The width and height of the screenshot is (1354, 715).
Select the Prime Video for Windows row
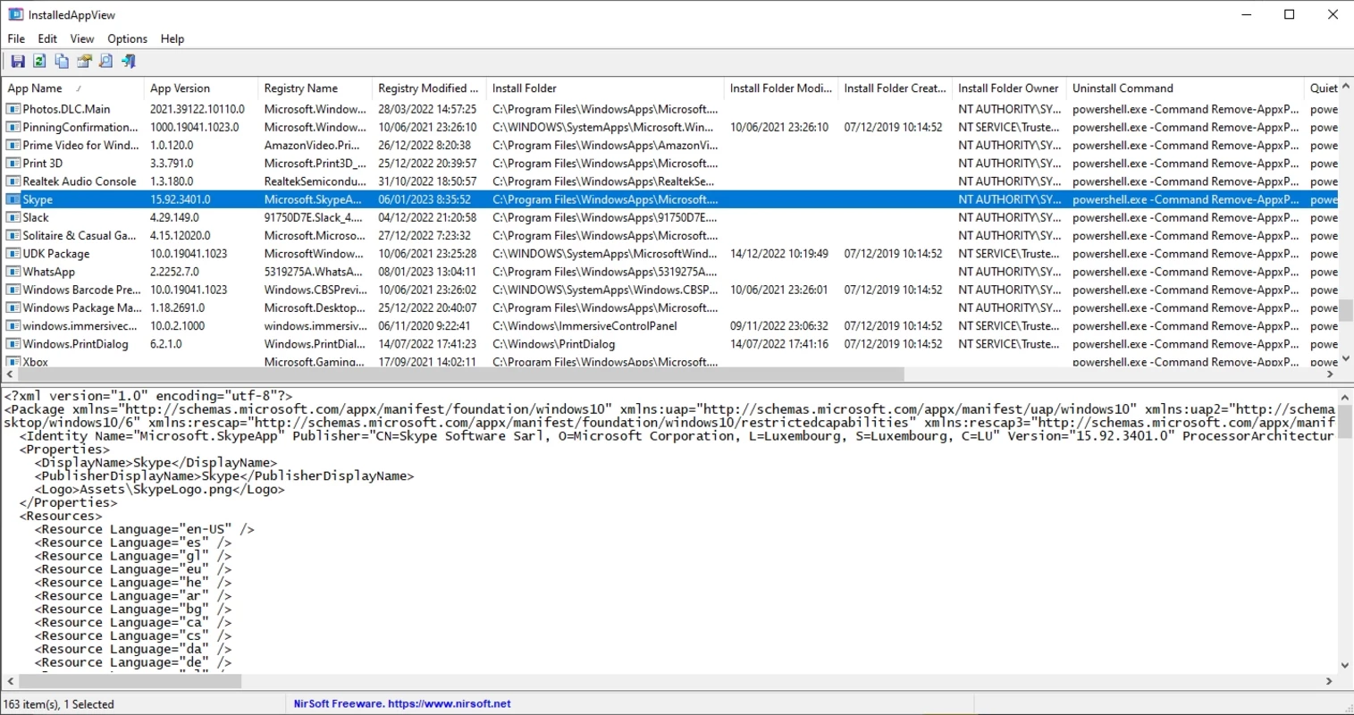pyautogui.click(x=670, y=145)
